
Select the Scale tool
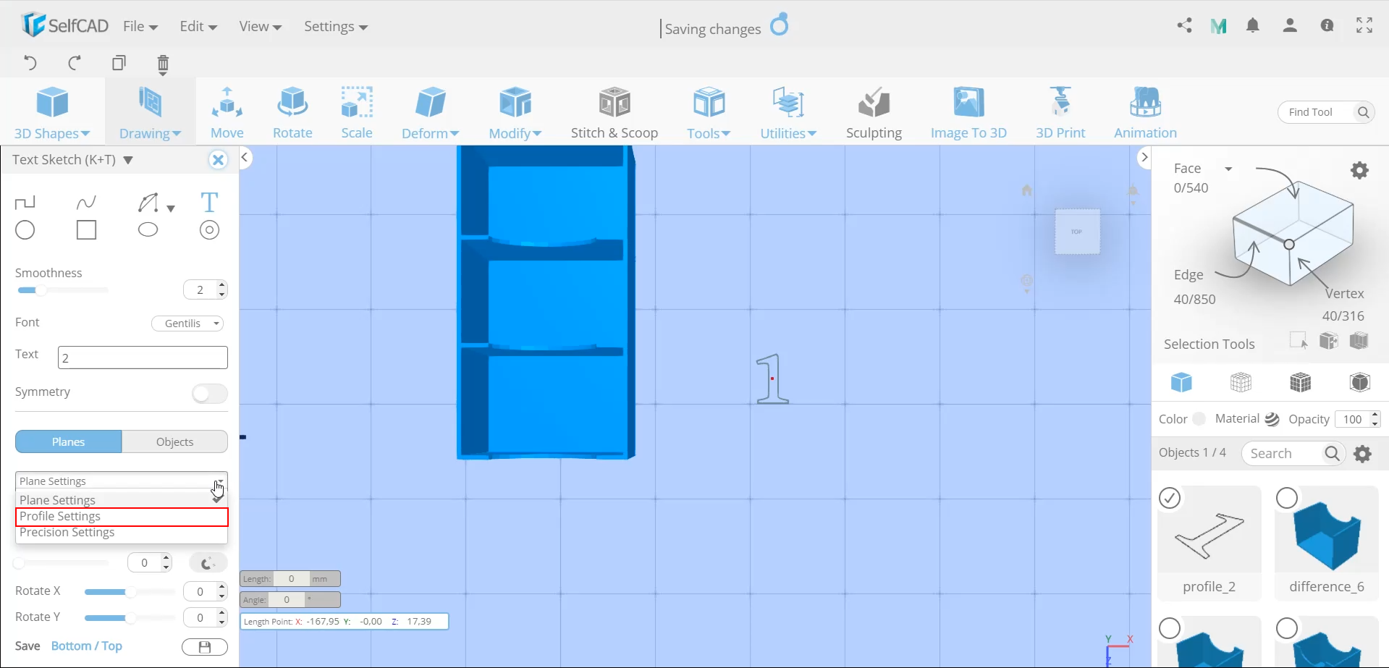coord(357,112)
